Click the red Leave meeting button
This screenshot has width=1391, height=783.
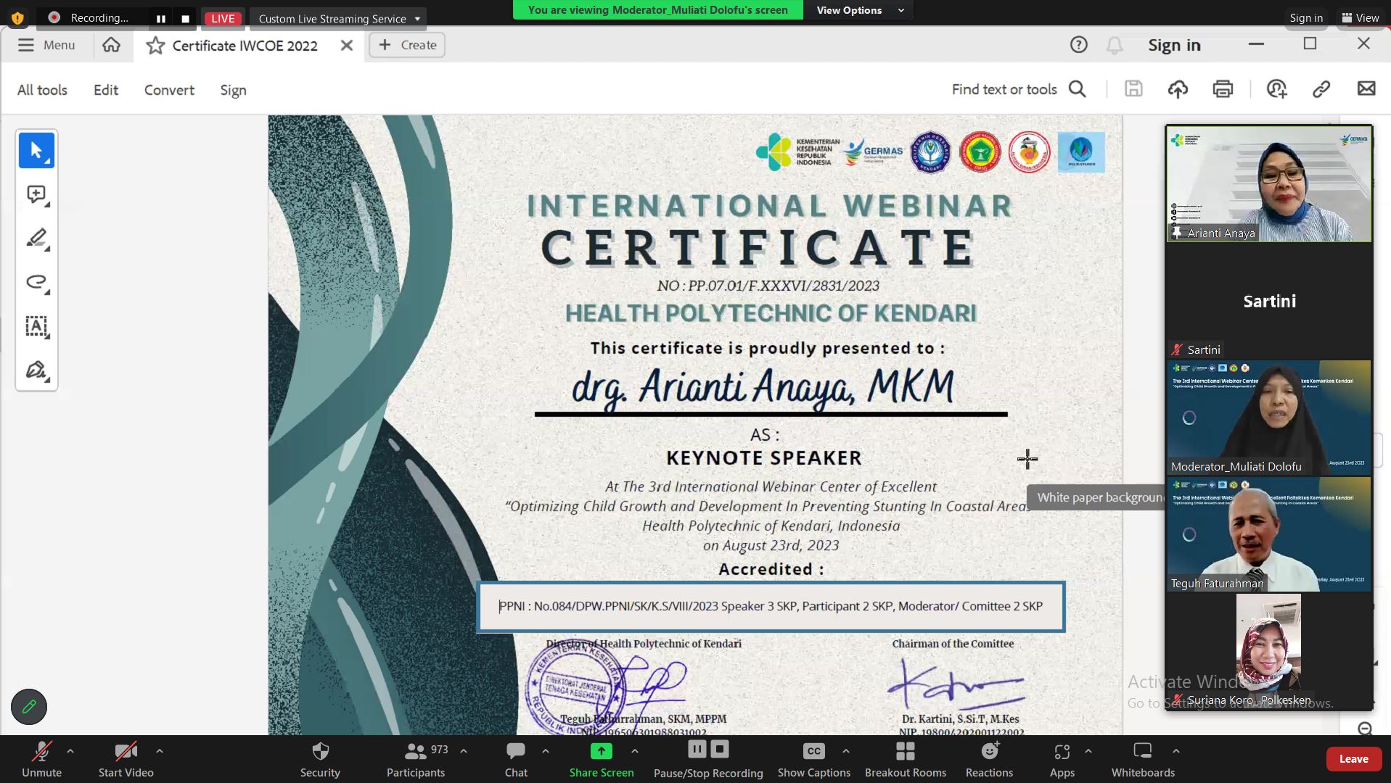(1353, 758)
